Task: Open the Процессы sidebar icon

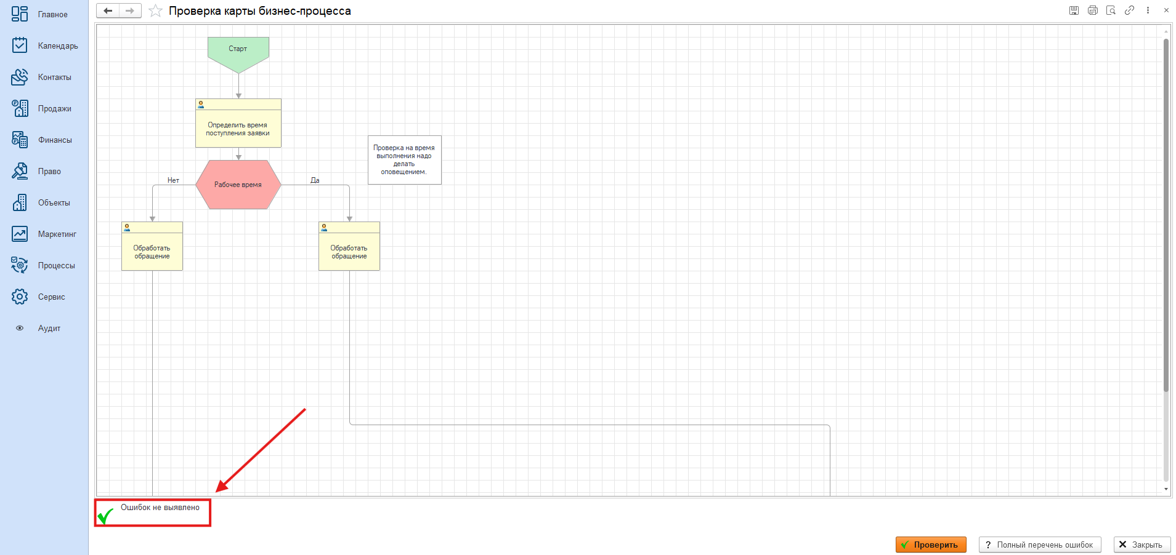Action: pos(20,265)
